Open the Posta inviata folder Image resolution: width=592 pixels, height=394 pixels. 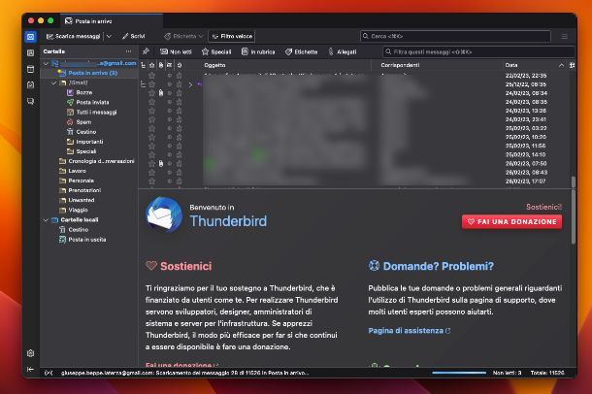point(89,102)
